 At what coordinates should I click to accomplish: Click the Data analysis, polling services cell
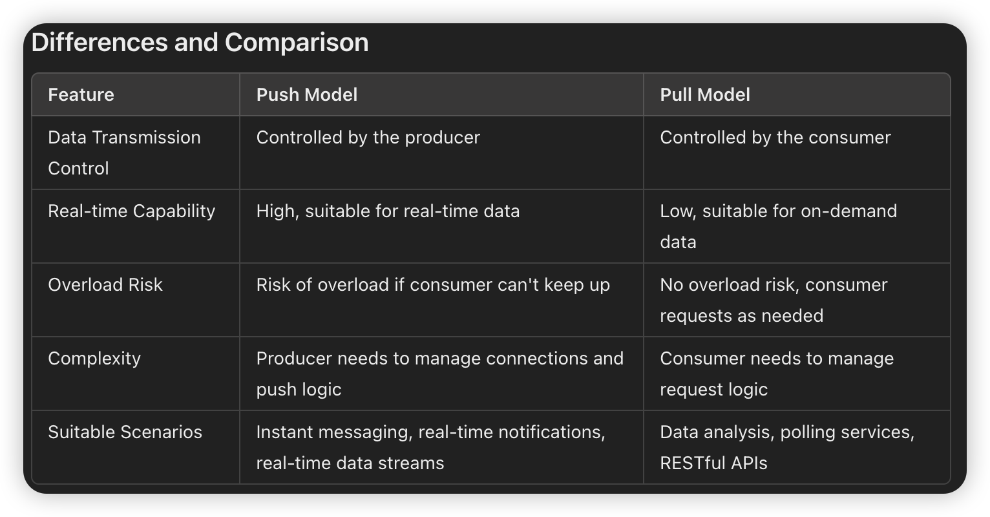click(x=797, y=447)
